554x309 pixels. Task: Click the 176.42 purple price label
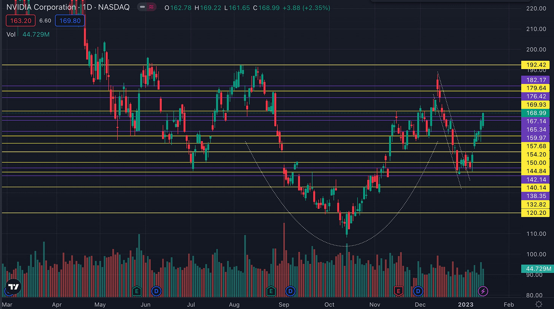(x=535, y=96)
